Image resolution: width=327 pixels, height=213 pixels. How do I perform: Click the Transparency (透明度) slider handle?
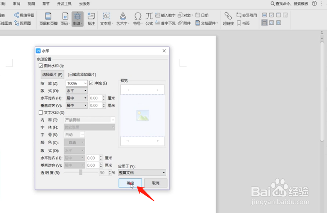click(81, 172)
